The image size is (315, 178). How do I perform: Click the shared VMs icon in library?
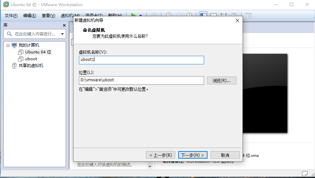click(x=14, y=66)
